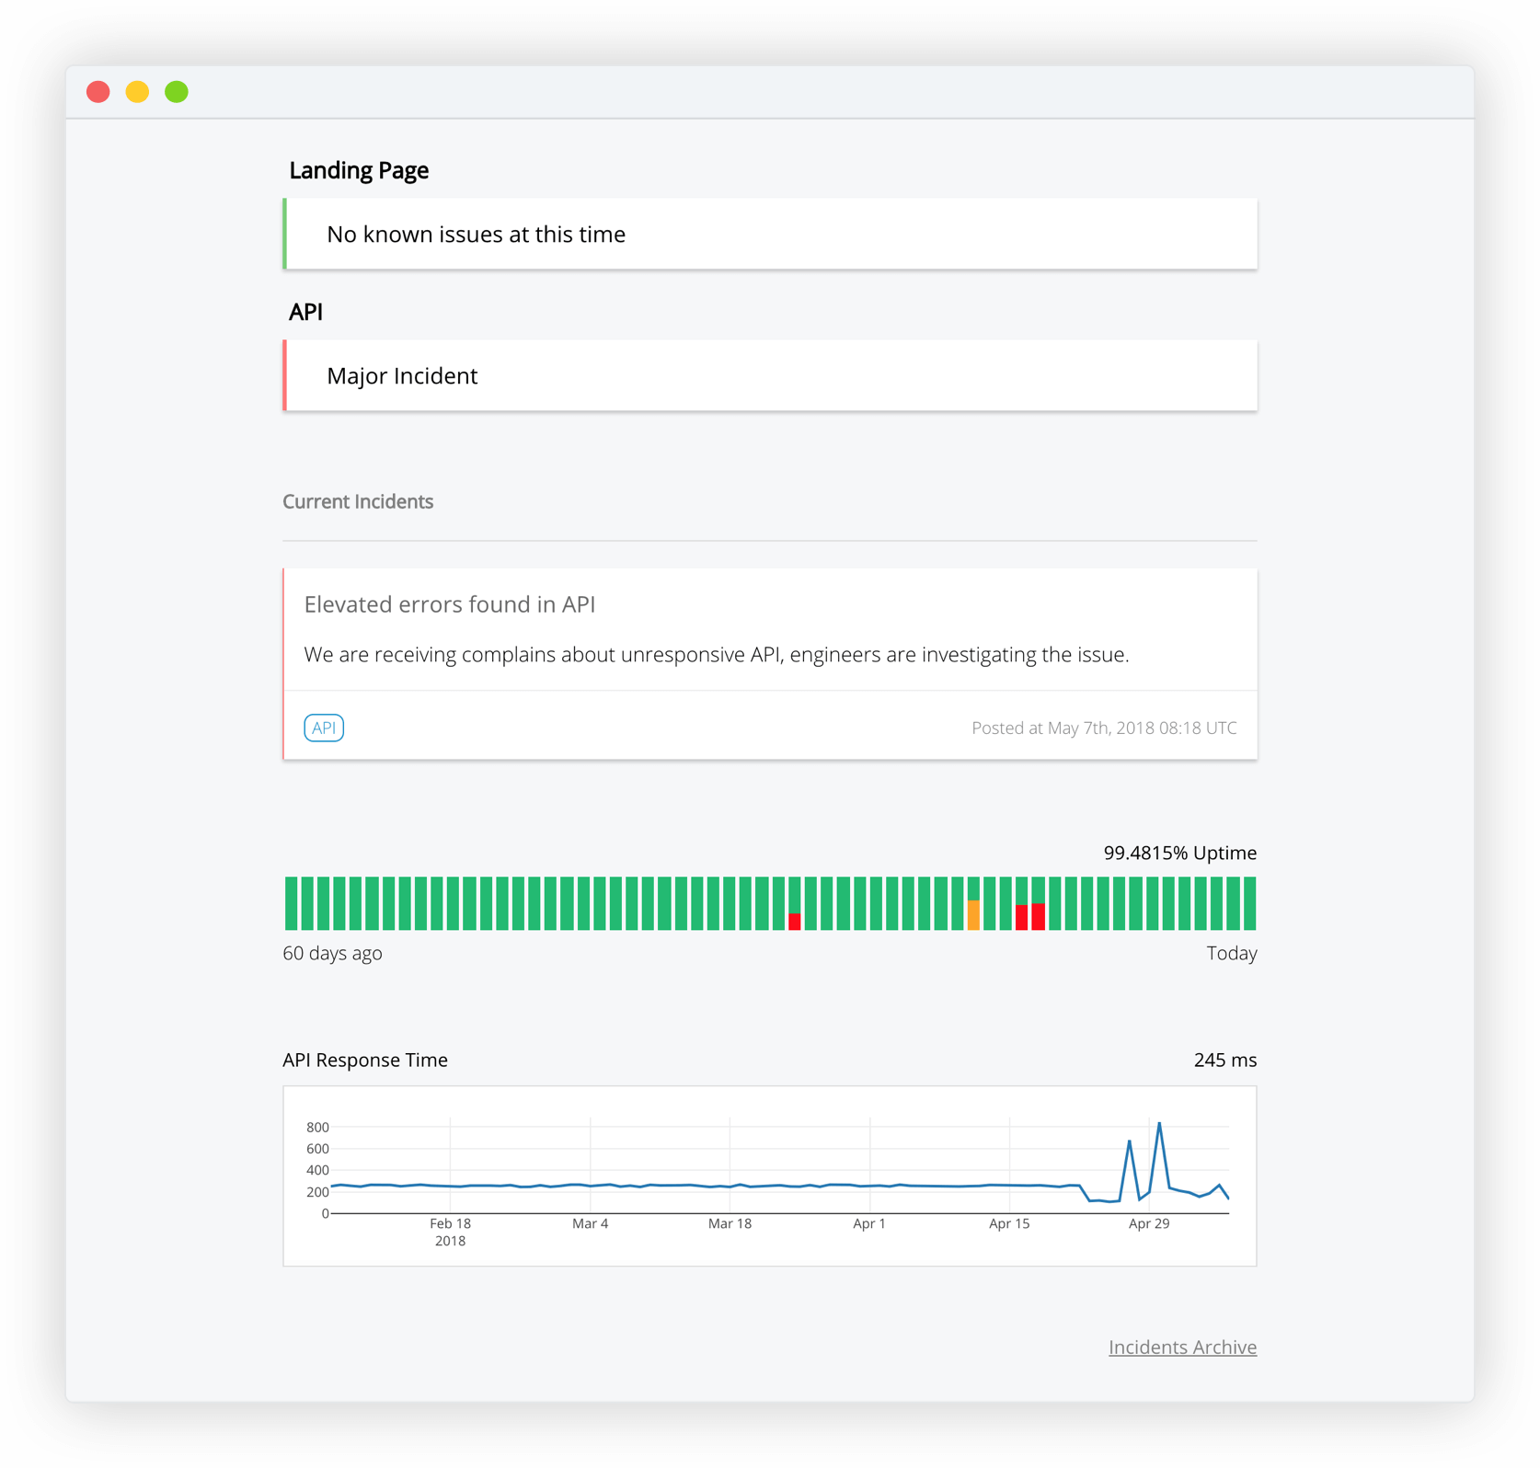This screenshot has height=1468, width=1540.
Task: Click the orange partial-outage uptime bar
Action: (x=973, y=915)
